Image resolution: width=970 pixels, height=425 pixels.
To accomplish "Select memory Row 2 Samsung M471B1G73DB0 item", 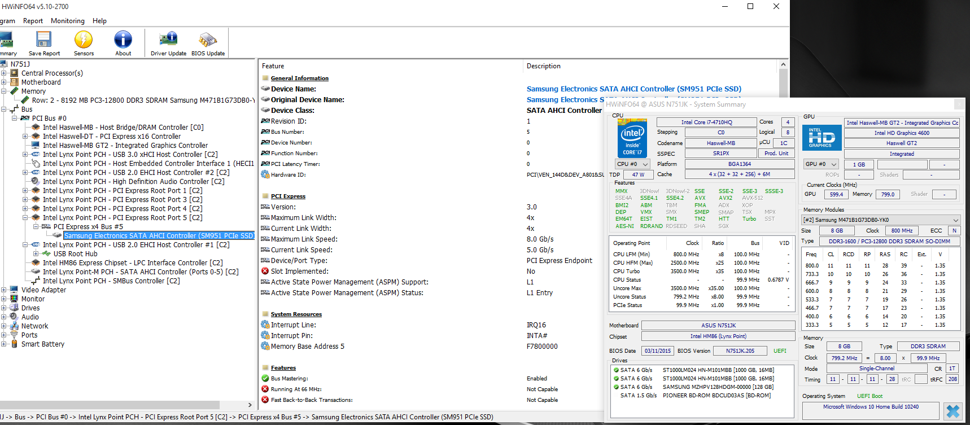I will tap(143, 100).
